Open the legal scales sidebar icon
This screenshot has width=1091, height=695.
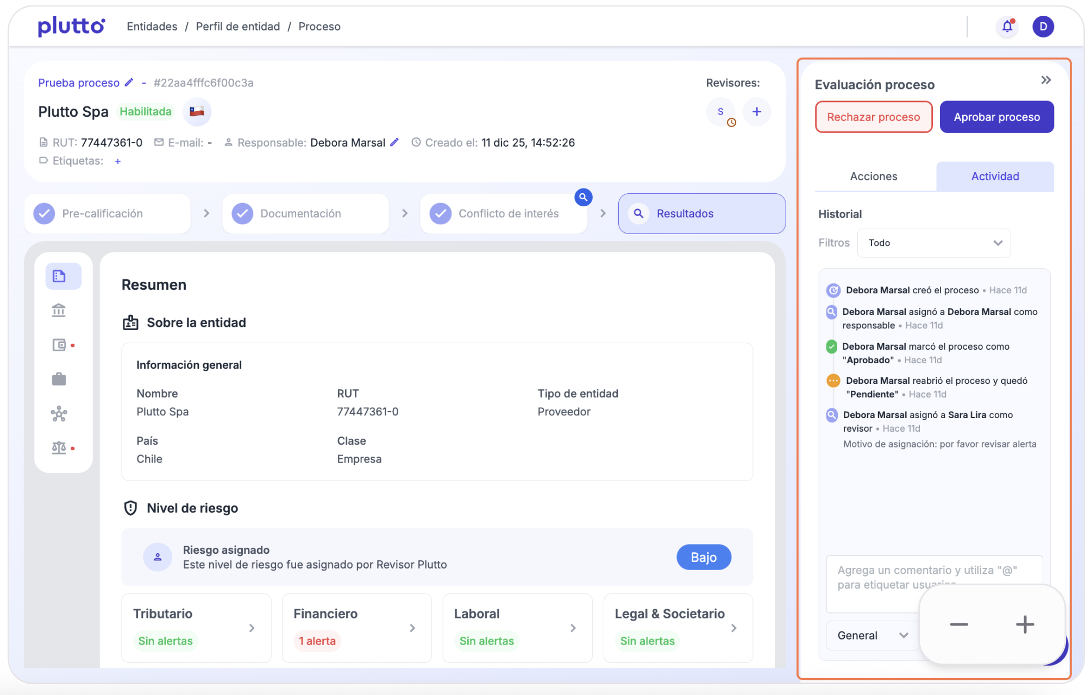(x=59, y=448)
